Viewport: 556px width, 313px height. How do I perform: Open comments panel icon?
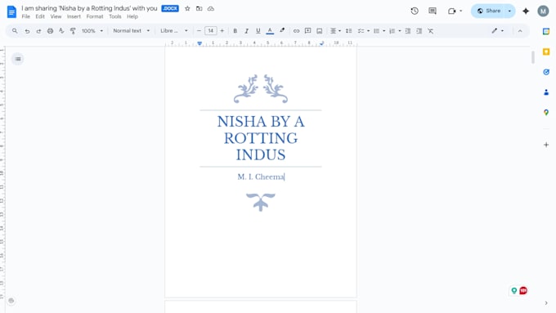pos(433,11)
